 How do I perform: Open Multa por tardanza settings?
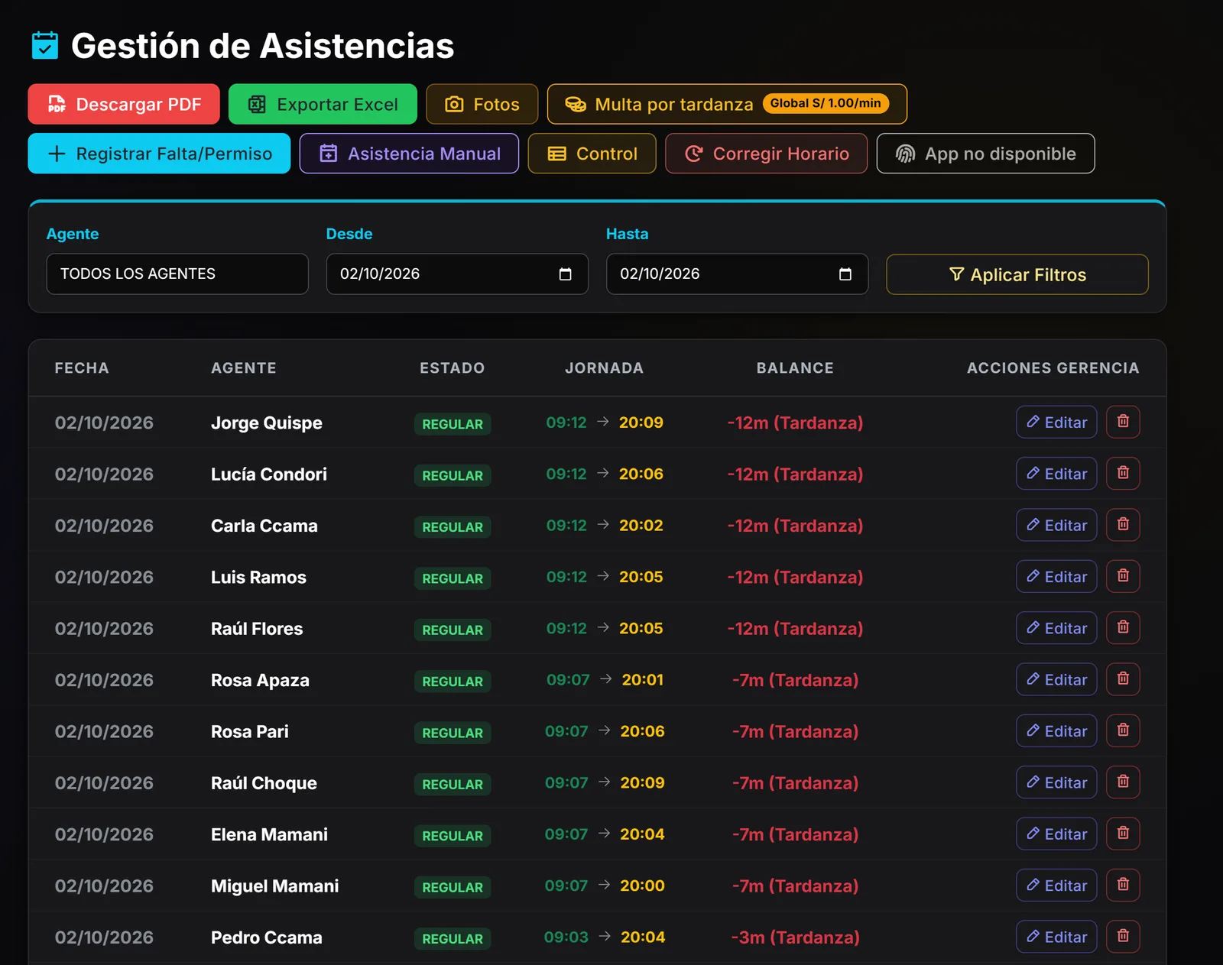[727, 104]
